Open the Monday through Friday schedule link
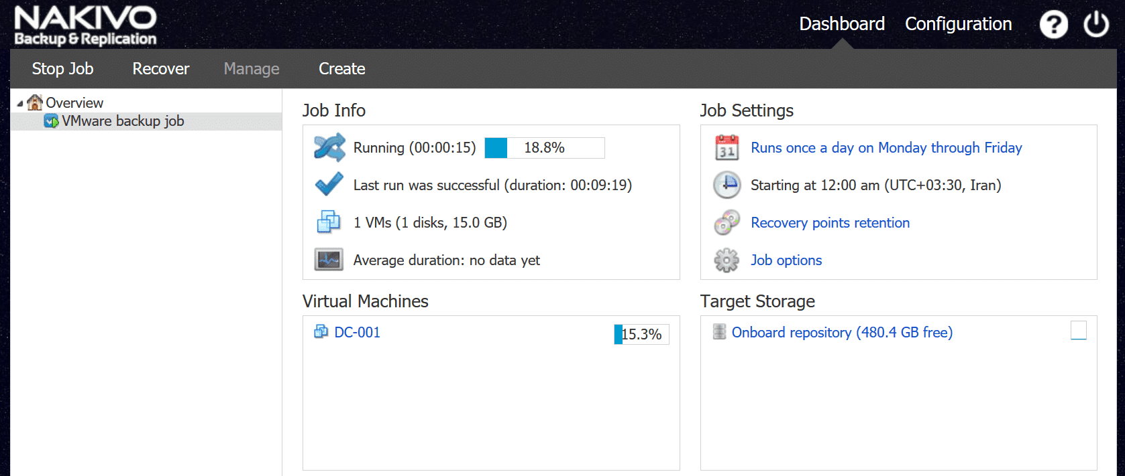Image resolution: width=1125 pixels, height=476 pixels. pos(886,147)
